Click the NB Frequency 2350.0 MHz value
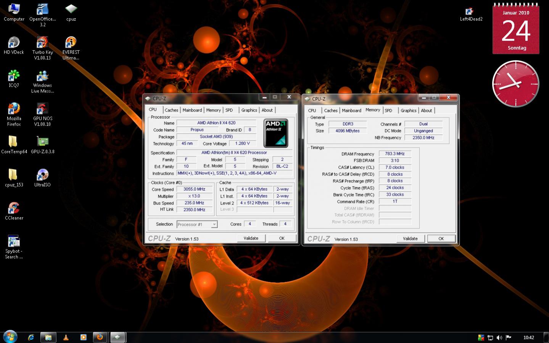 pos(423,138)
